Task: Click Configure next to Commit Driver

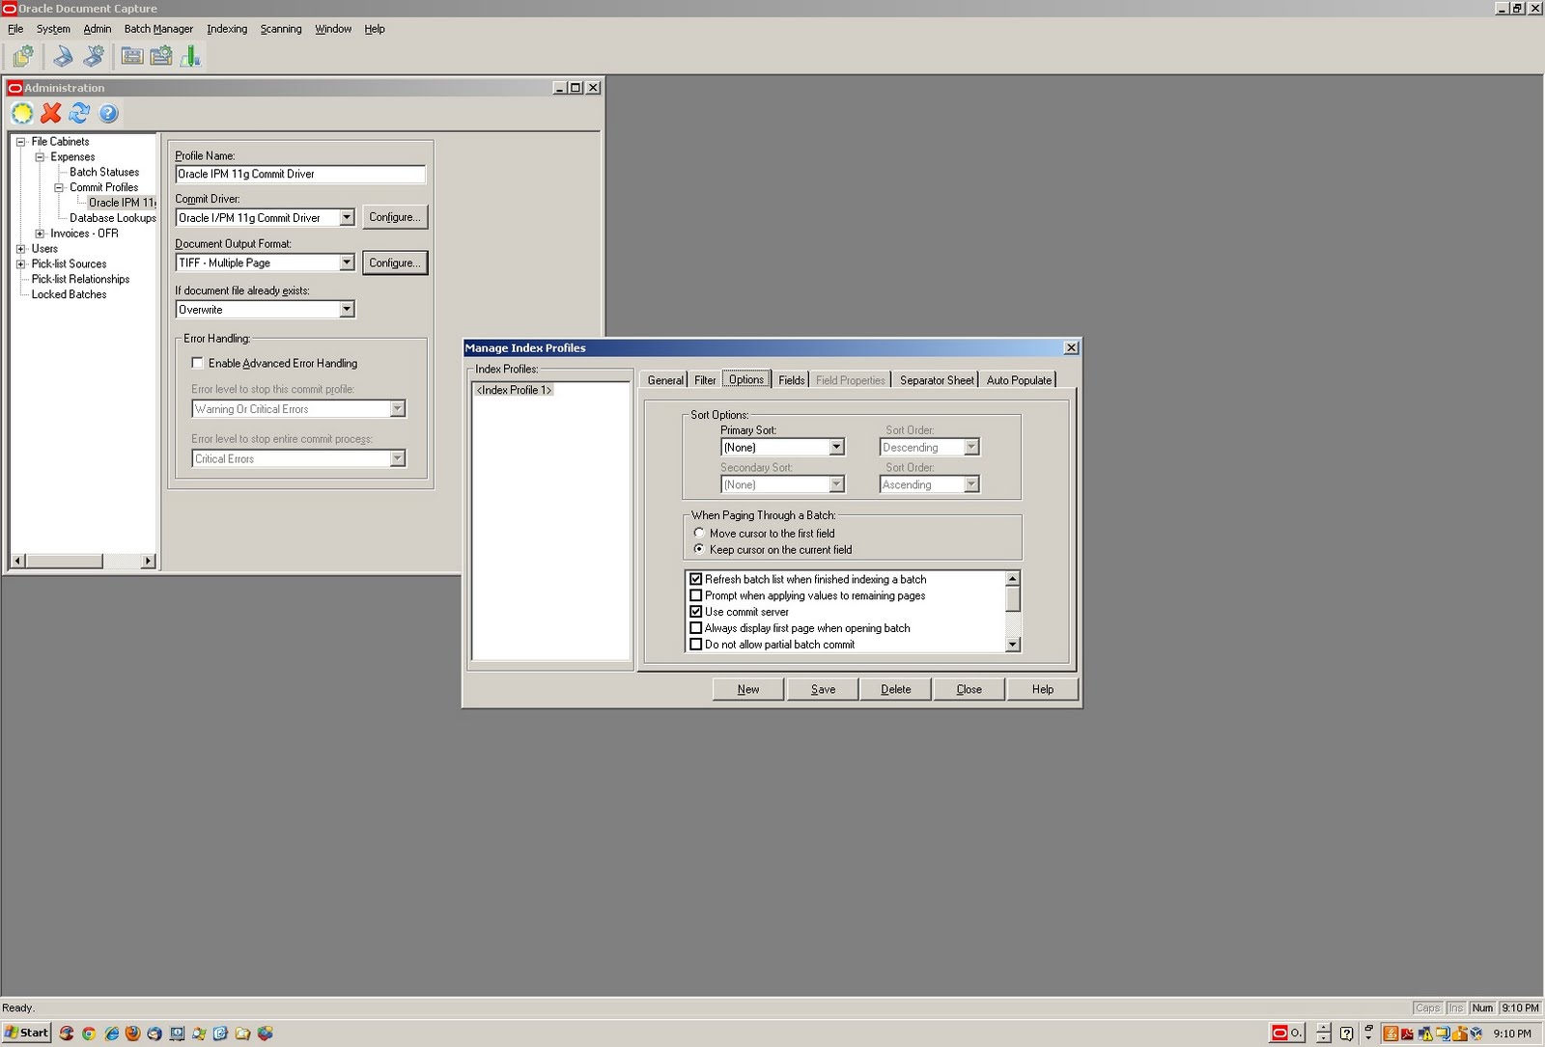Action: 394,217
